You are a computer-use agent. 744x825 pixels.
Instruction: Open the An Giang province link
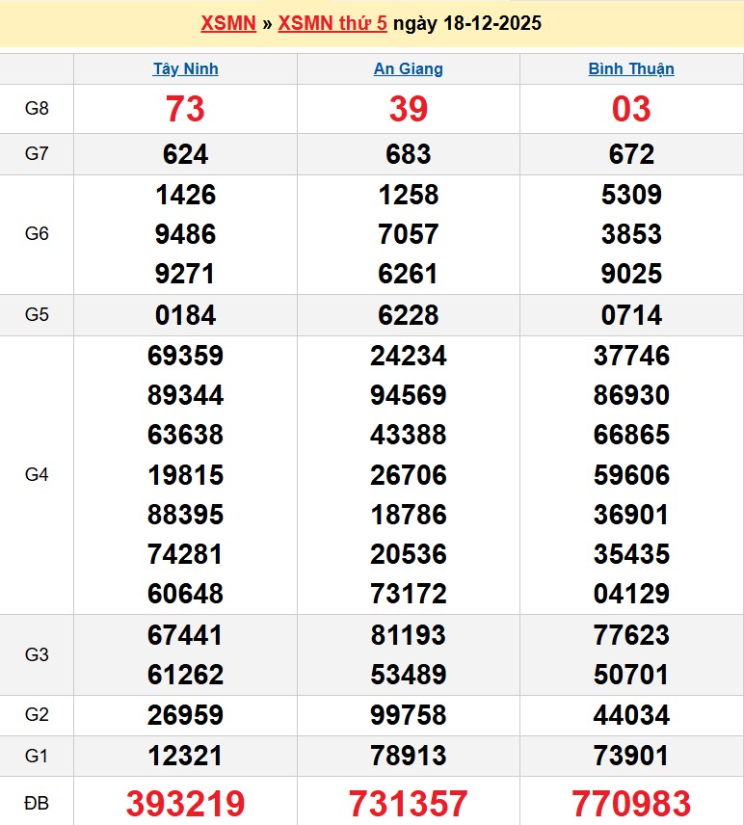409,69
